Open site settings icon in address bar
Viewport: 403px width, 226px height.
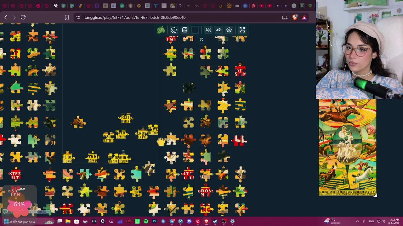point(78,18)
